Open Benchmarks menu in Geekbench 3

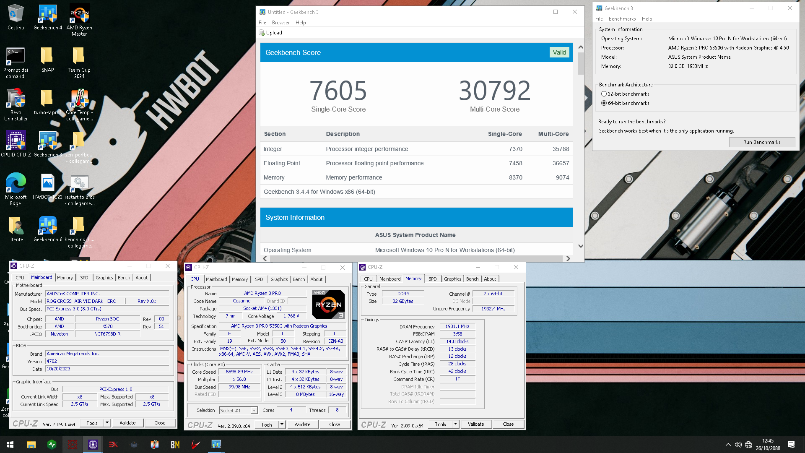tap(622, 19)
